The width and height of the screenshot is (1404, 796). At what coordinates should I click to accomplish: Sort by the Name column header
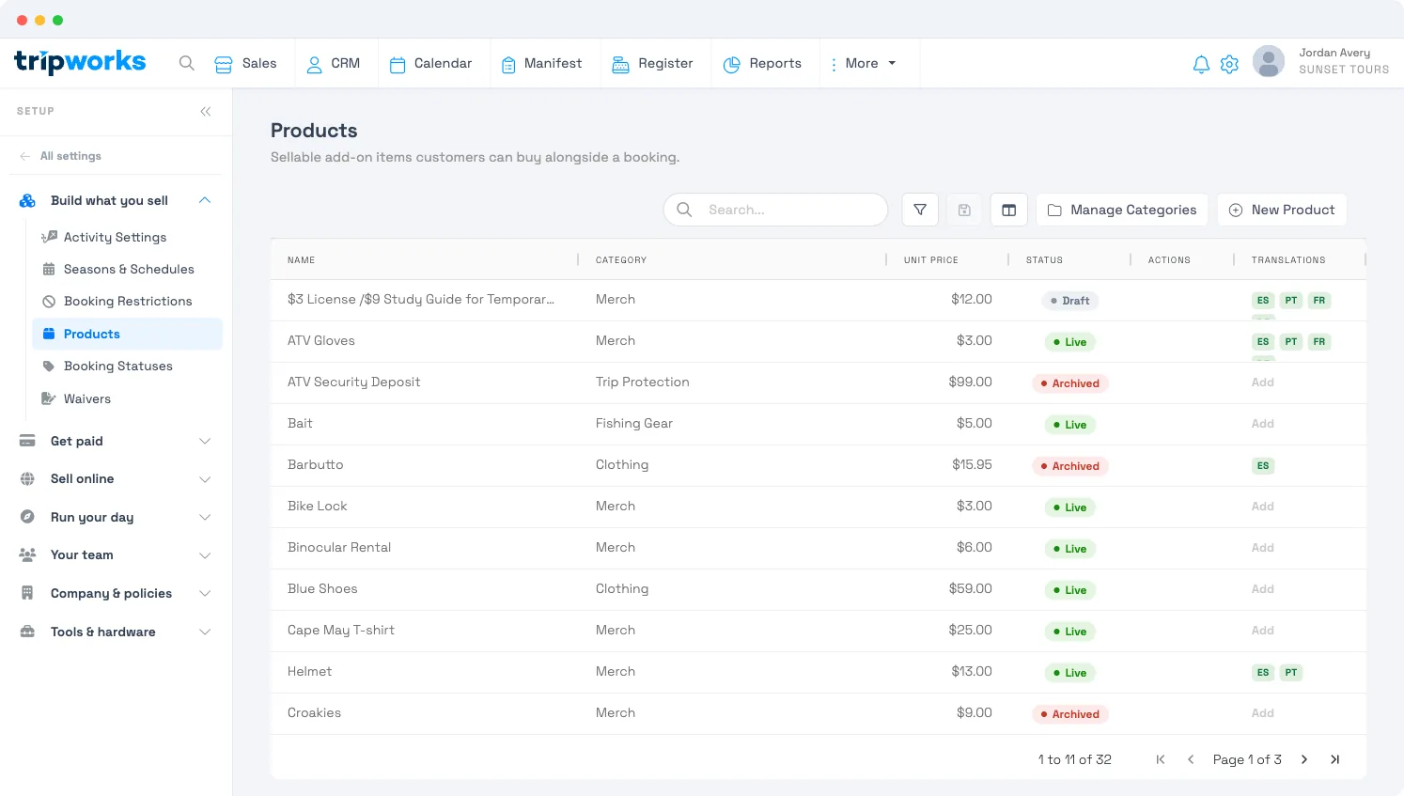[302, 260]
